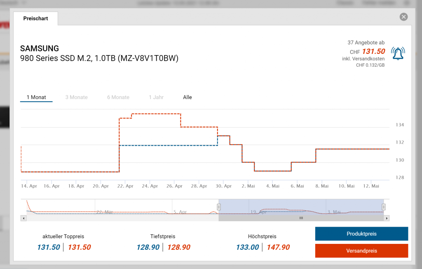Open the Preischart tab
422x269 pixels.
(x=35, y=19)
